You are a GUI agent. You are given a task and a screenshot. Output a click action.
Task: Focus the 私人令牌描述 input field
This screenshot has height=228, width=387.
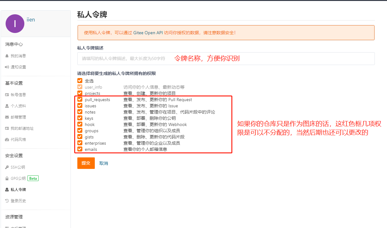226,58
